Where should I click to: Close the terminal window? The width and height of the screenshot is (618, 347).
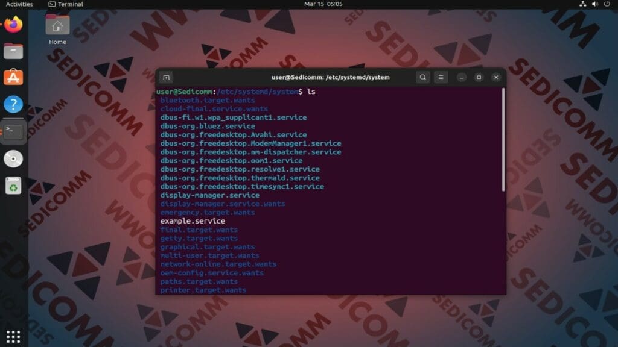496,78
